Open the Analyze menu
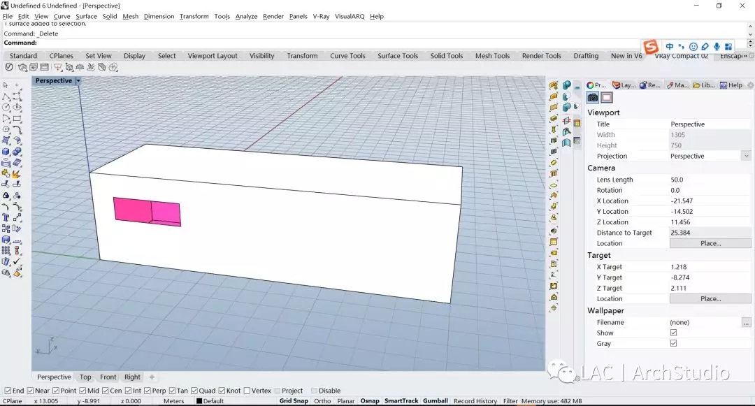Screen dimensions: 755x406 coord(247,16)
